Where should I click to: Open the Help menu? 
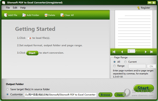(x=23, y=8)
